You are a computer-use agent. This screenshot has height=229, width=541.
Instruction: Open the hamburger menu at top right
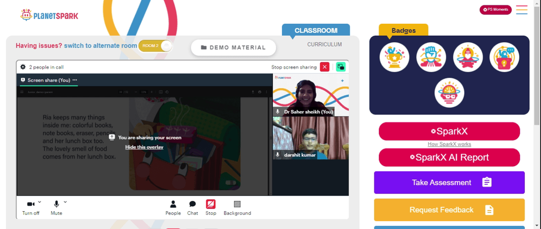pyautogui.click(x=522, y=10)
